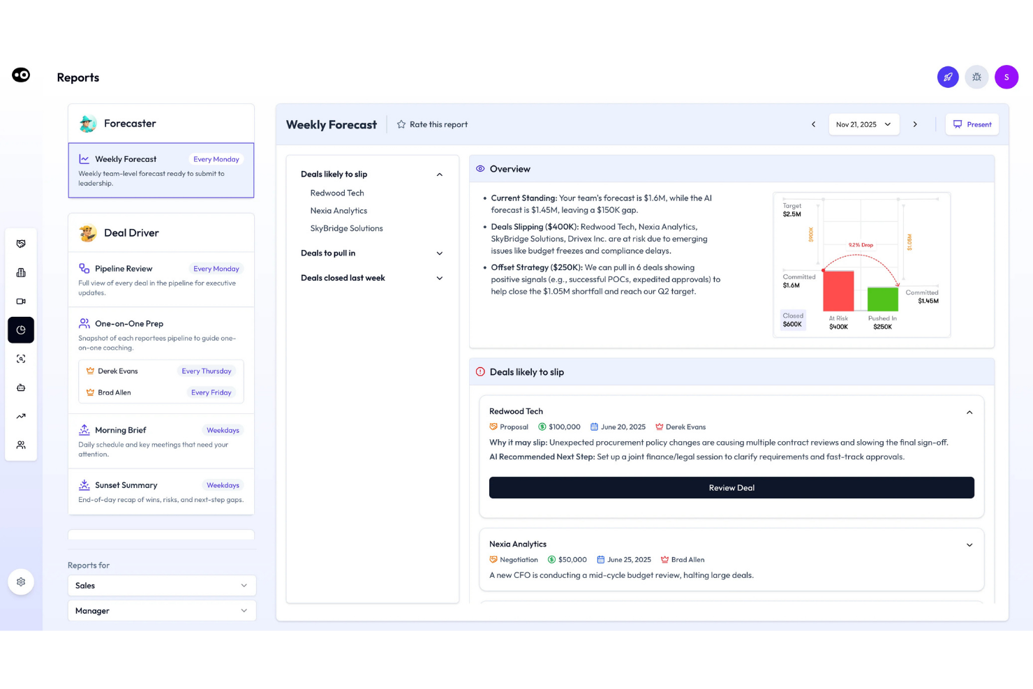Open the handshake deals icon in sidebar
Screen dimensions: 1033x689
coord(21,244)
